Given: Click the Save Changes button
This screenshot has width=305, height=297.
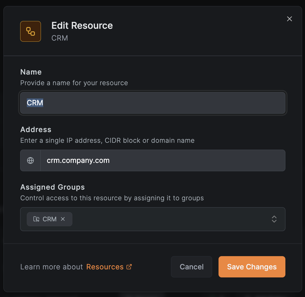Looking at the screenshot, I should tap(252, 267).
